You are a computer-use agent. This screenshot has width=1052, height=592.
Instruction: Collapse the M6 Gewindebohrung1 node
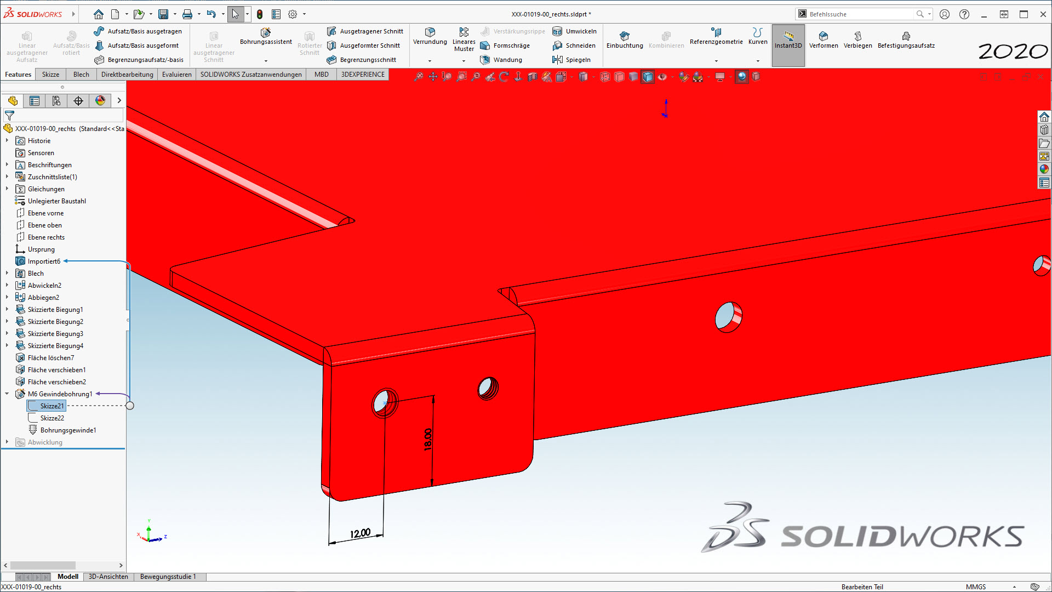click(7, 394)
